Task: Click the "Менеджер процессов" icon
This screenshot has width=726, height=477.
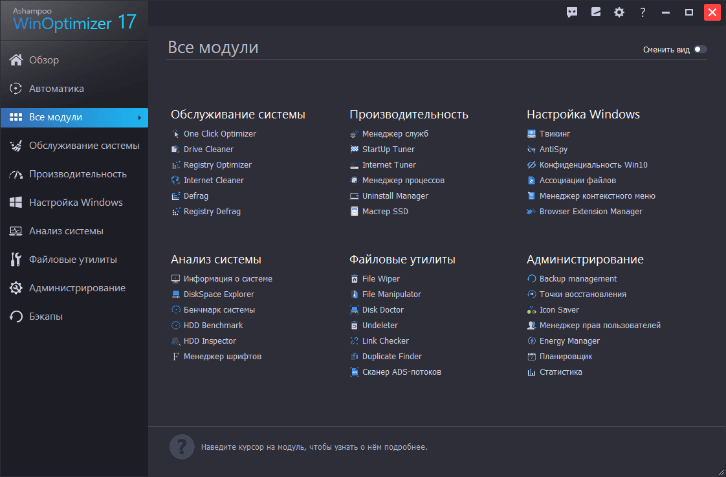Action: [x=354, y=180]
